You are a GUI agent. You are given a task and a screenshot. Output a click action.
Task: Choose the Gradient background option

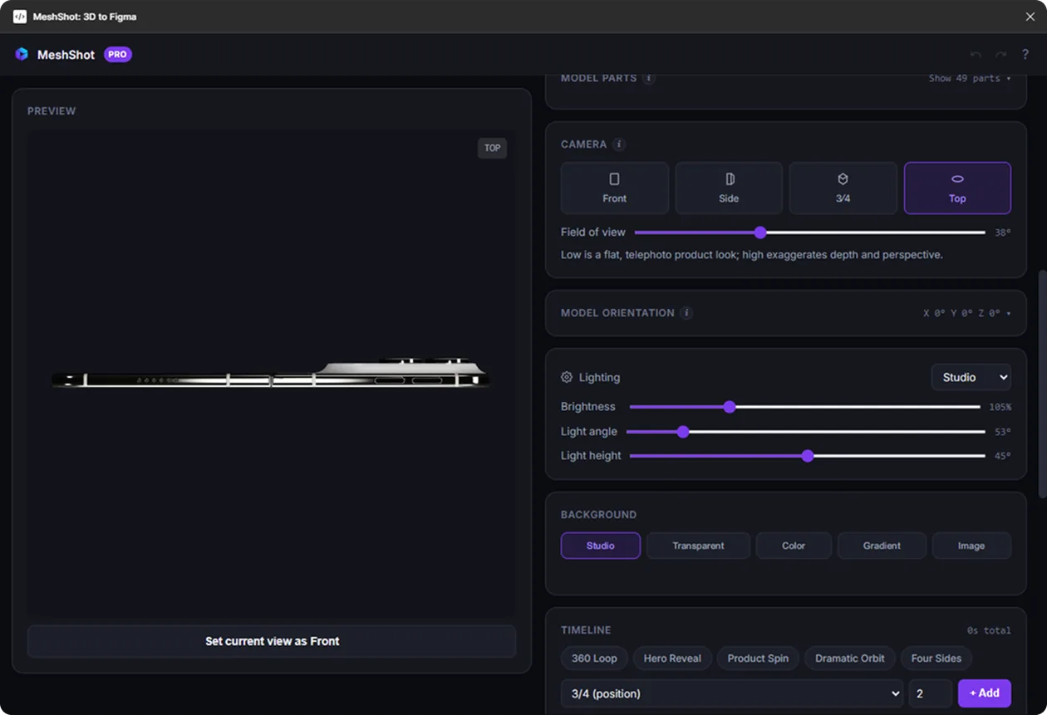click(x=882, y=546)
